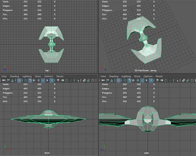Screen dimensions: 196x156
Task: Click Multisample Anti-aliasing icon in front panel
Action: pos(67,80)
